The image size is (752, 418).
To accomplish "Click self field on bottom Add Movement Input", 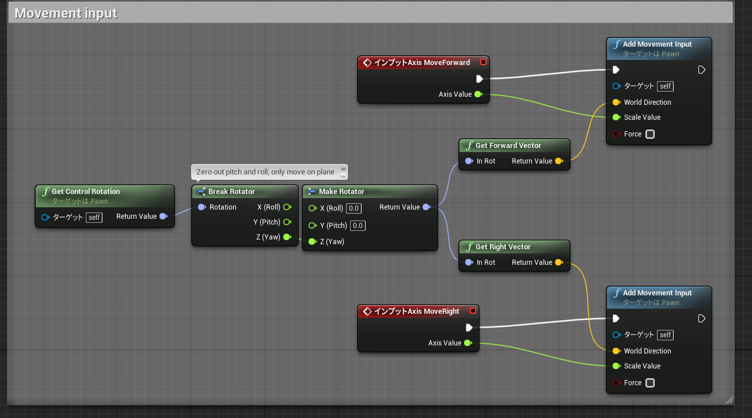I will (666, 335).
